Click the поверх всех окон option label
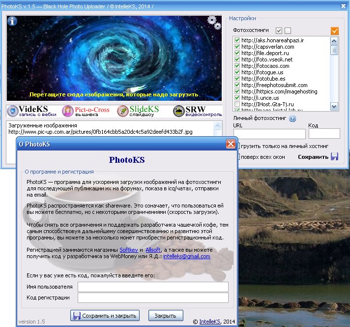The width and height of the screenshot is (350, 327). tap(262, 157)
